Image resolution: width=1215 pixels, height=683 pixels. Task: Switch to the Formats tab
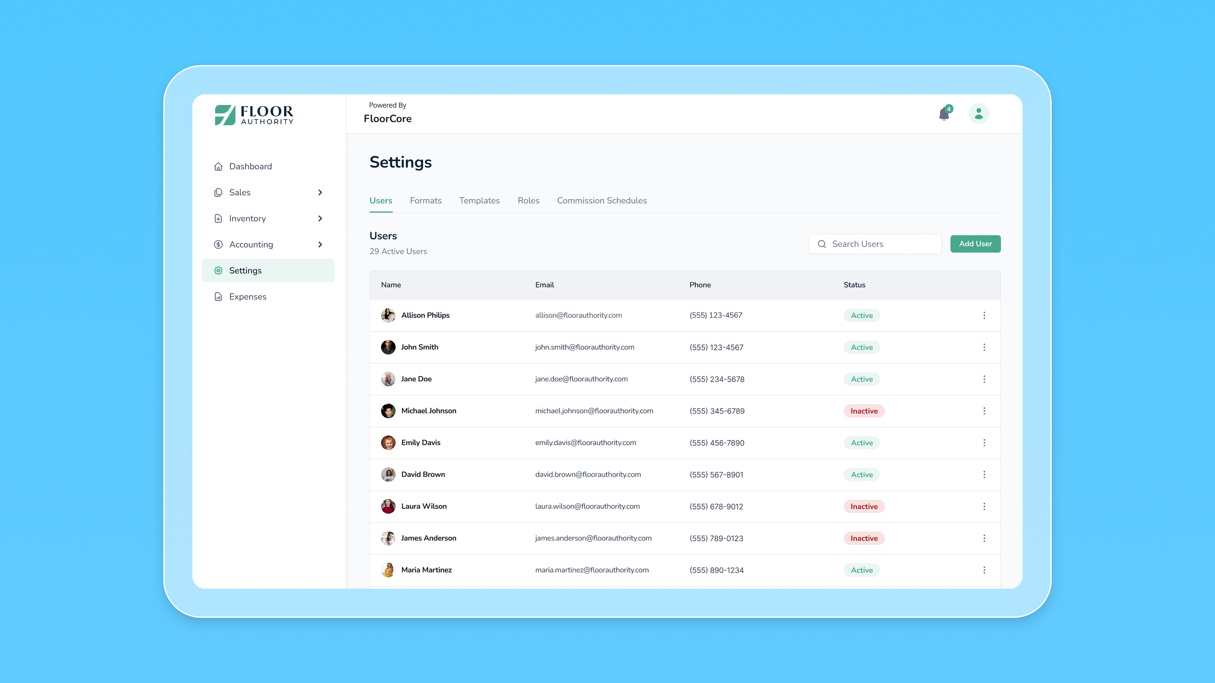click(x=425, y=200)
